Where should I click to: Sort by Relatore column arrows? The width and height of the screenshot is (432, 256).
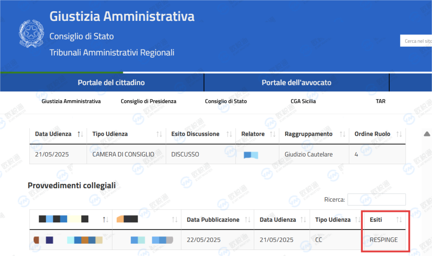tap(272, 134)
